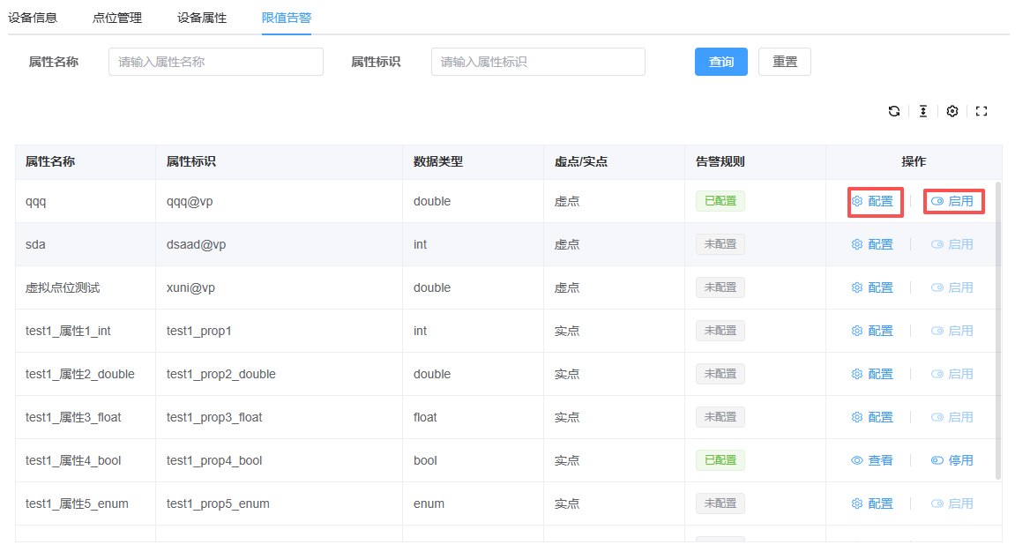Open 配置 for test1_属性2_double row
Image resolution: width=1030 pixels, height=552 pixels.
point(873,374)
